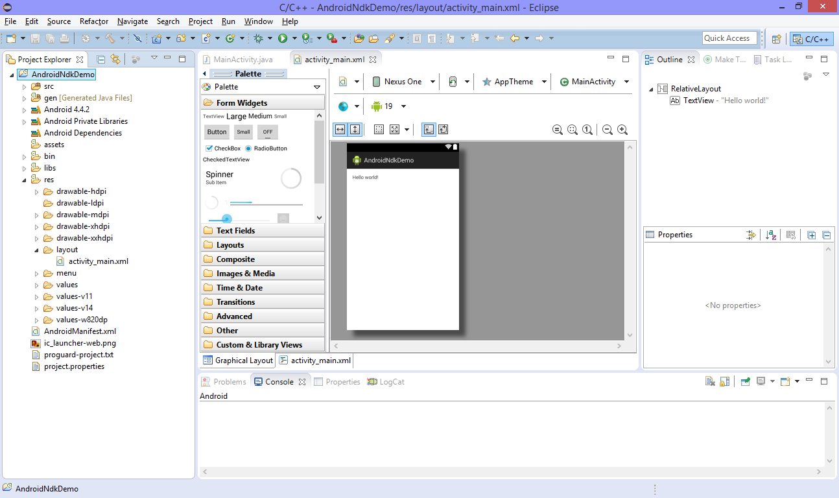Open the AppTheme theme dropdown
839x498 pixels.
[514, 82]
